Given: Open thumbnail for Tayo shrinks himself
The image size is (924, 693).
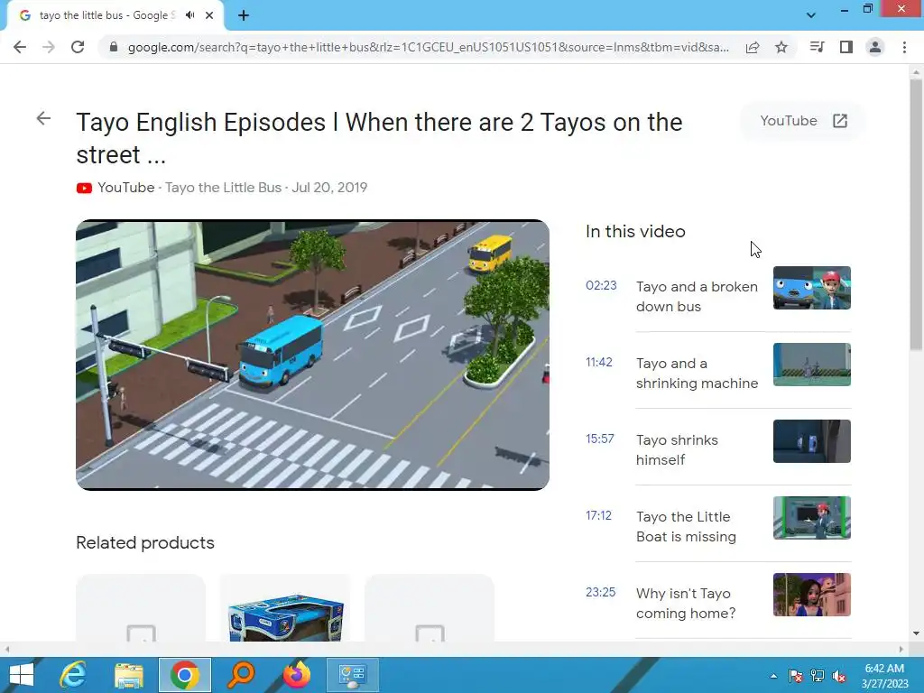Looking at the screenshot, I should pyautogui.click(x=811, y=440).
